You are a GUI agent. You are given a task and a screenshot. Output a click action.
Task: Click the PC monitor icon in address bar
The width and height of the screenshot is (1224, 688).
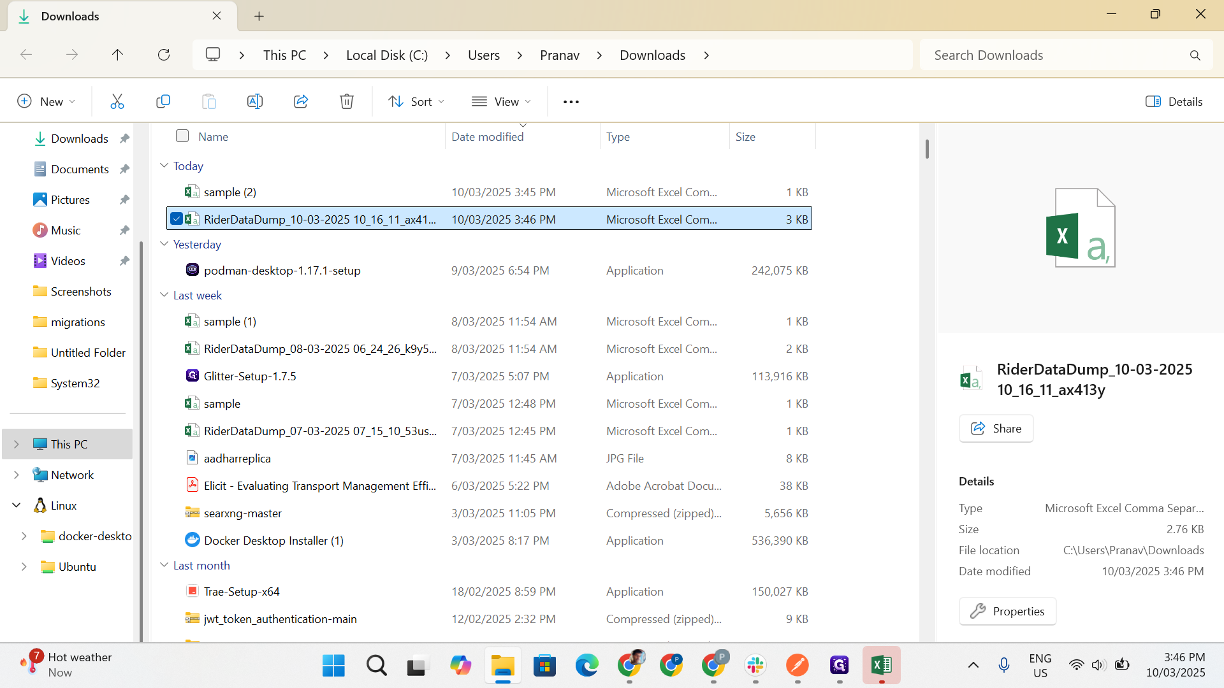point(213,55)
